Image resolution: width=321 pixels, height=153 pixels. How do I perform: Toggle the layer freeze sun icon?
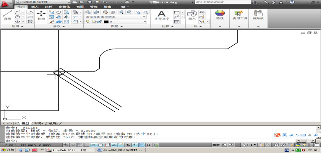94,22
